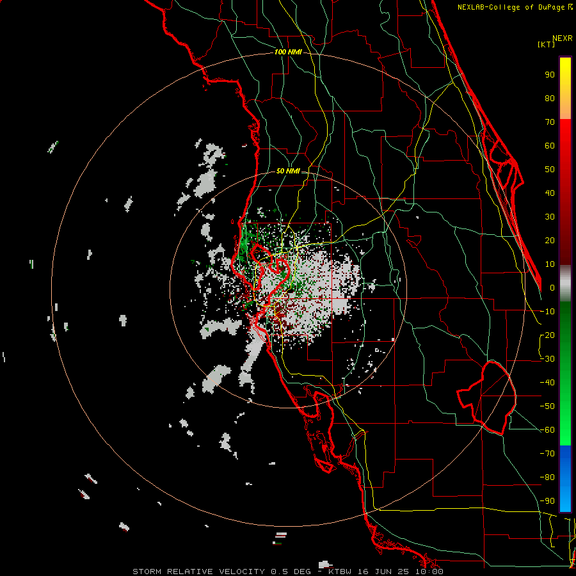Click the "-10" value on the color scale

click(x=547, y=312)
